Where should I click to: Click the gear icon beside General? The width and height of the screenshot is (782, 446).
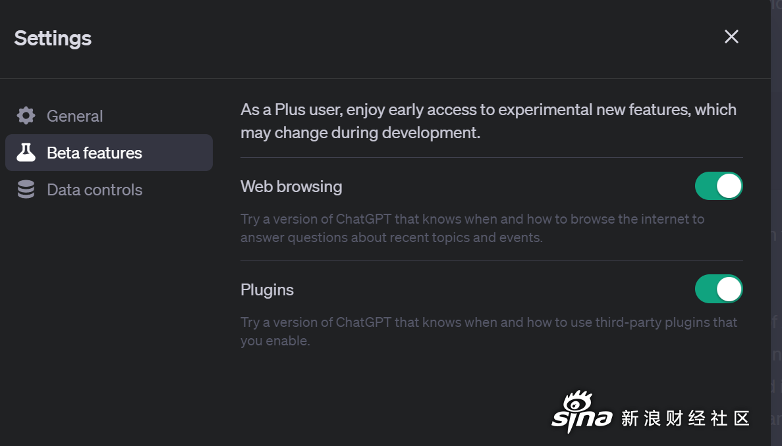(x=26, y=116)
